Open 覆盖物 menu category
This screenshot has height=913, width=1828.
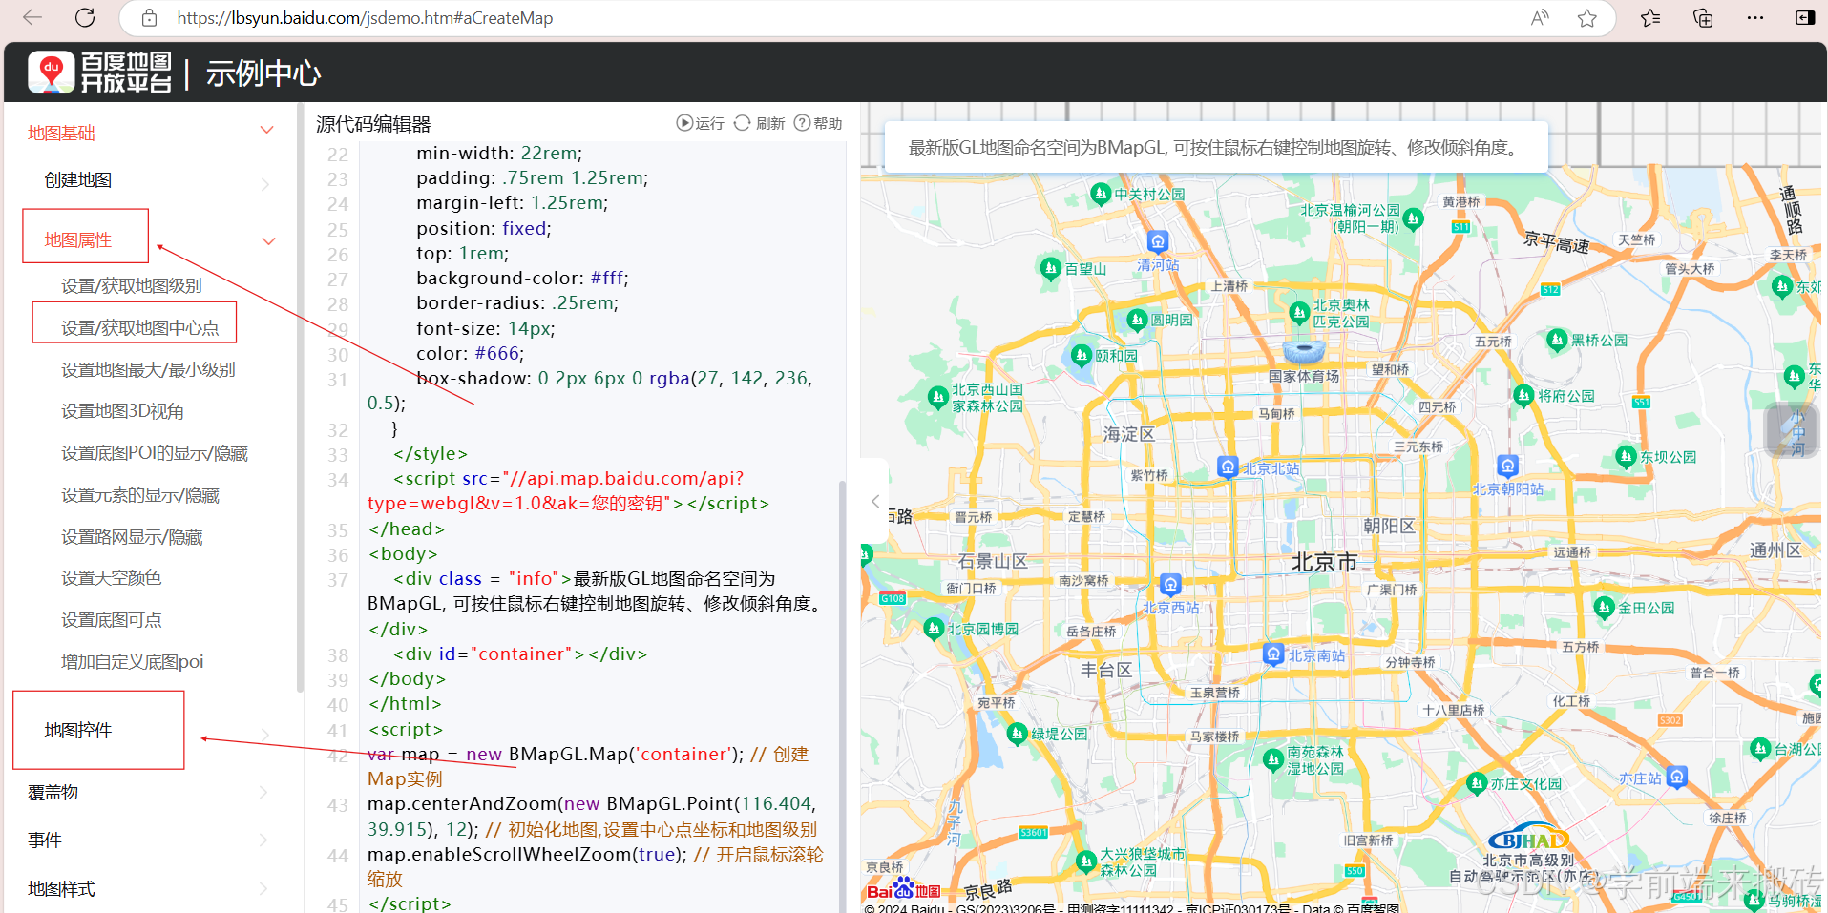(53, 792)
